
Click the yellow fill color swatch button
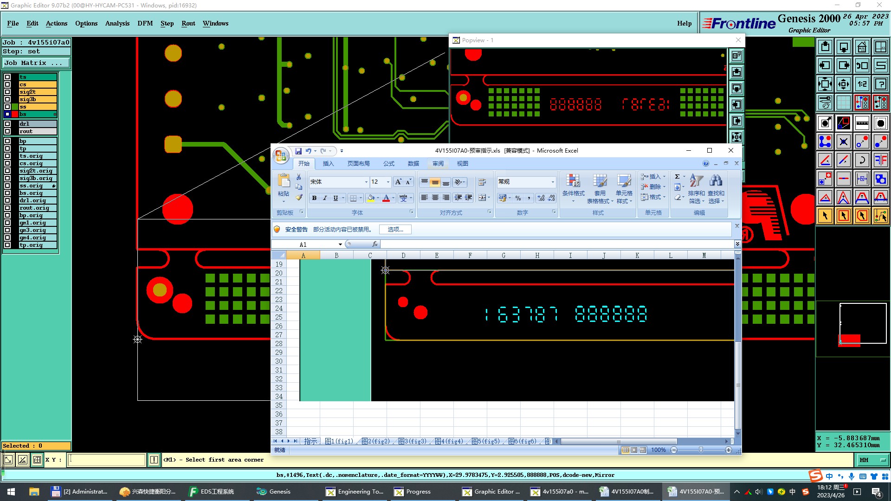(x=371, y=198)
